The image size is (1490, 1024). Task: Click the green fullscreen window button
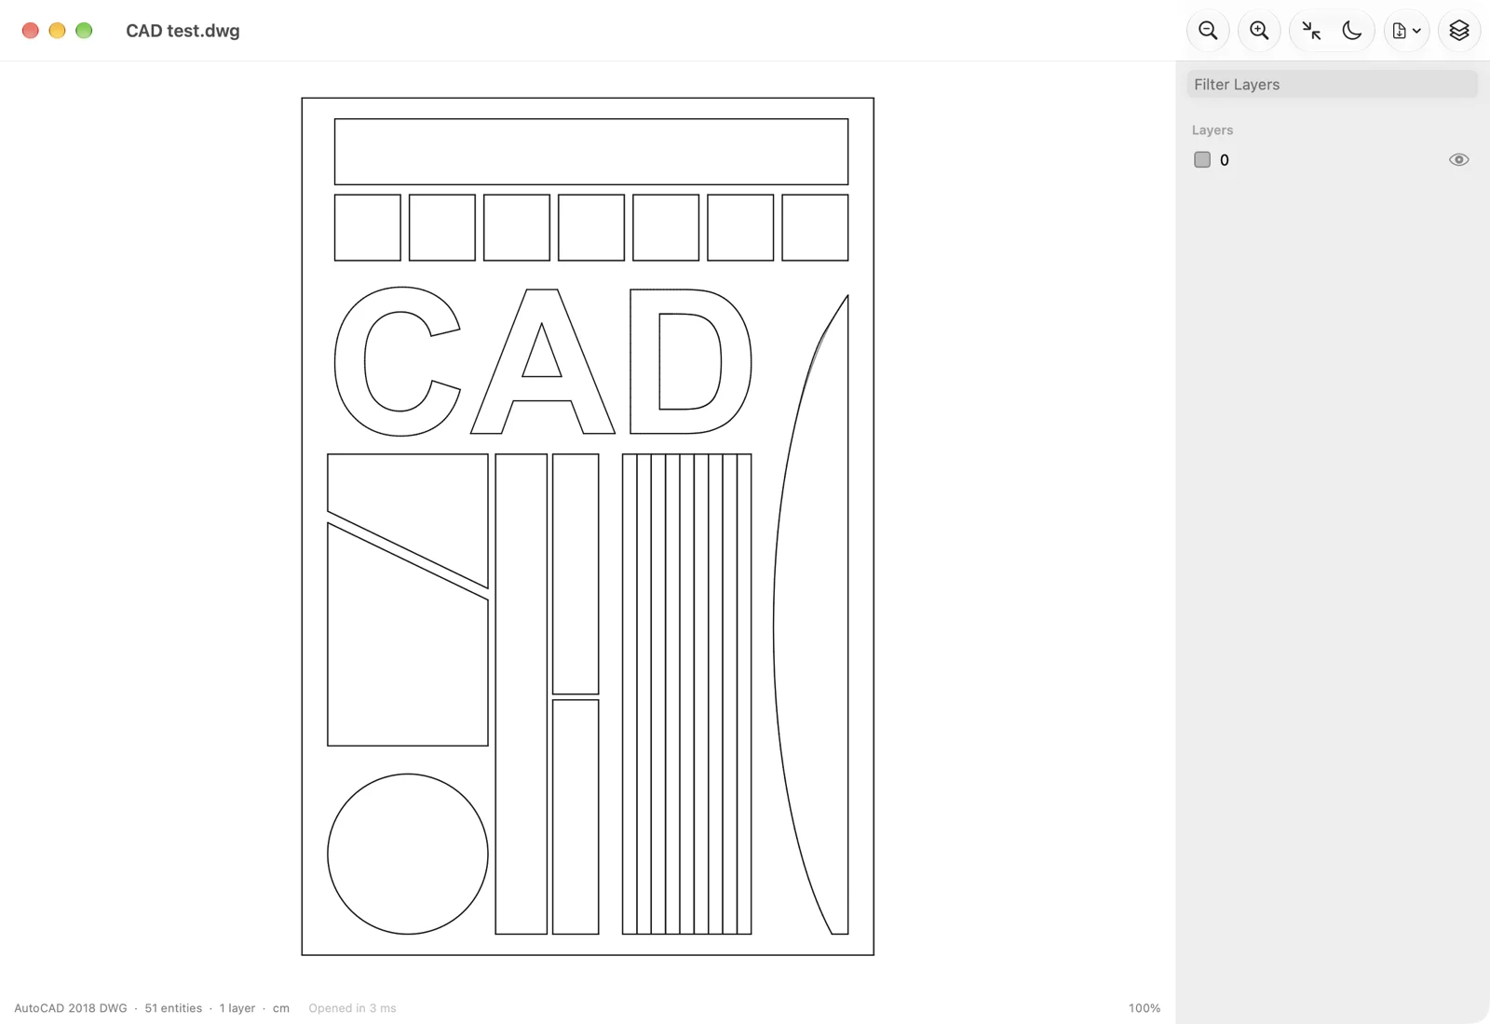pos(84,31)
